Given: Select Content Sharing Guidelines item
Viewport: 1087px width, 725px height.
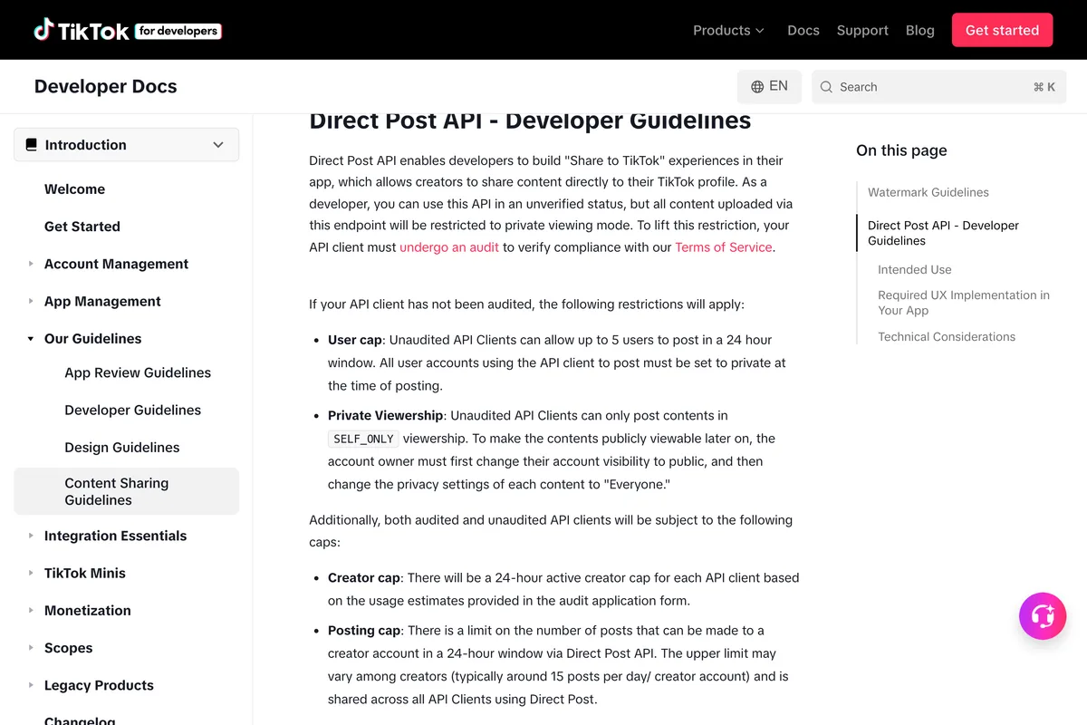Looking at the screenshot, I should coord(127,491).
